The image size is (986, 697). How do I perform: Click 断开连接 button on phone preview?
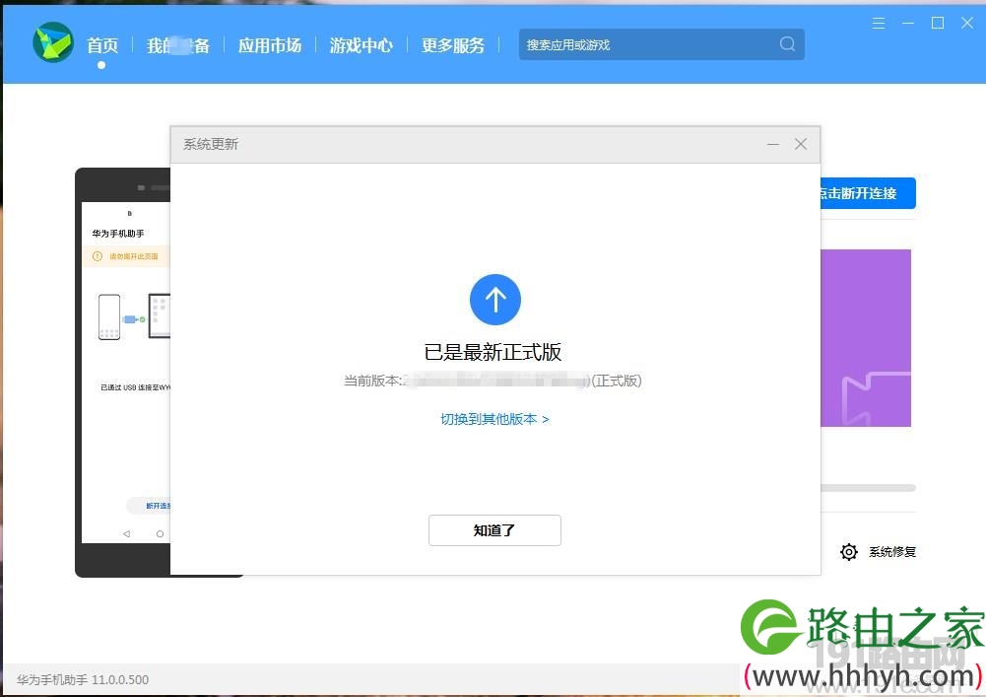pyautogui.click(x=150, y=506)
